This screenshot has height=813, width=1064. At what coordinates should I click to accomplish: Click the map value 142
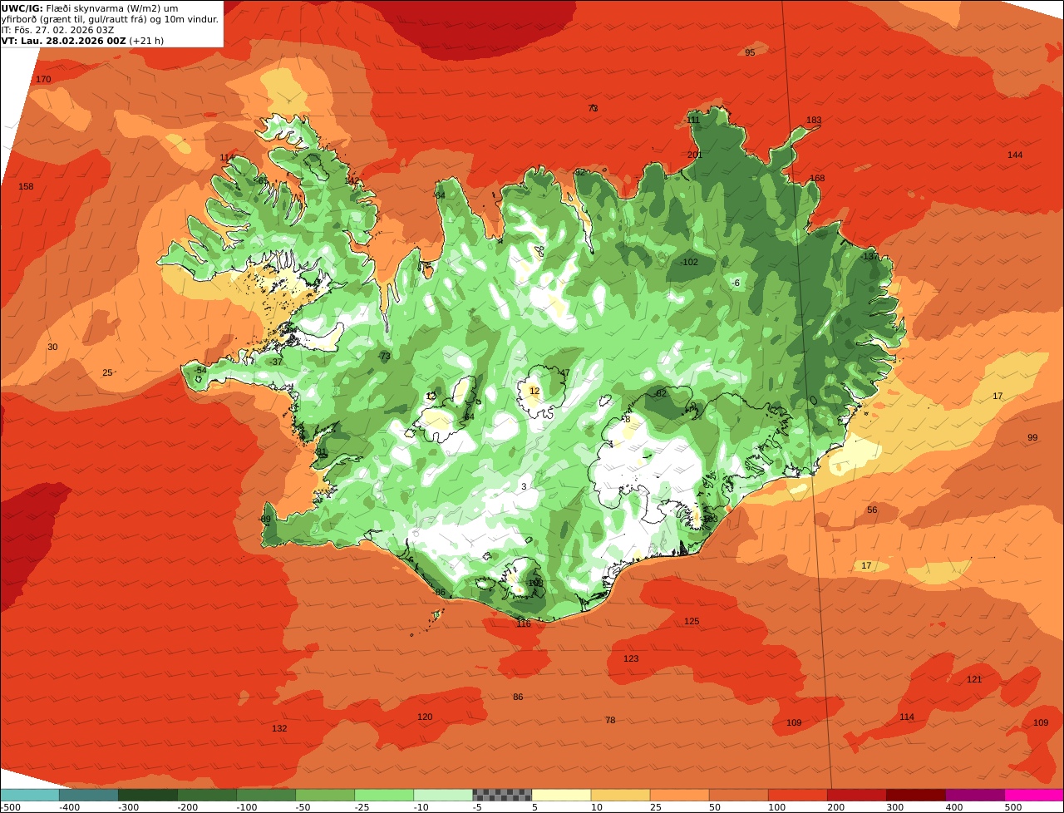(x=352, y=180)
